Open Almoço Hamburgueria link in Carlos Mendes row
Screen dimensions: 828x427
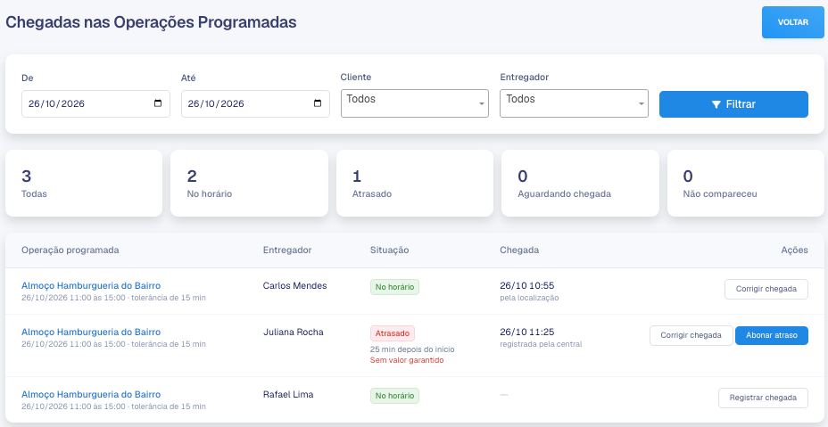pyautogui.click(x=91, y=285)
